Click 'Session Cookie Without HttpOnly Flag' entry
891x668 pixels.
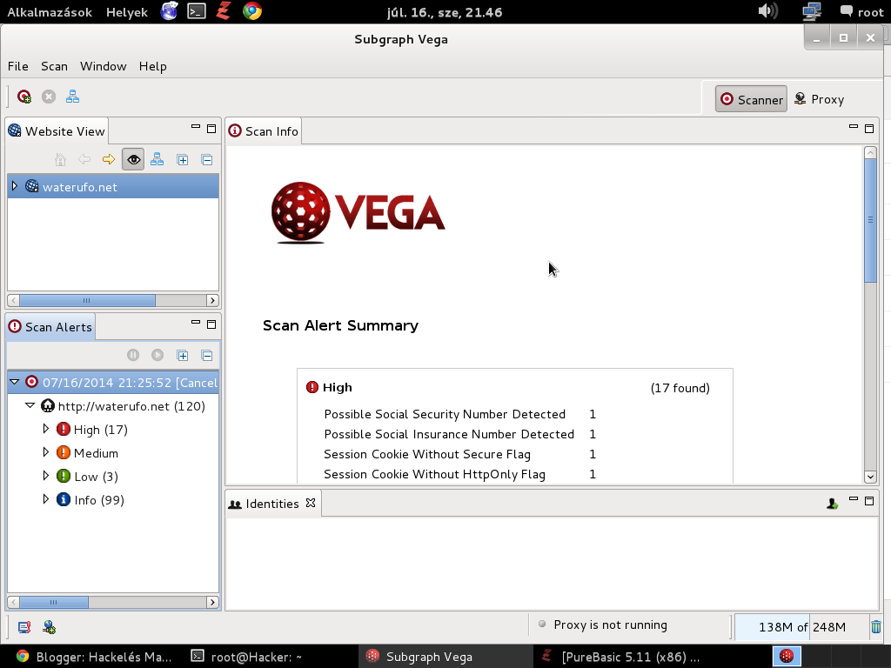click(x=434, y=474)
